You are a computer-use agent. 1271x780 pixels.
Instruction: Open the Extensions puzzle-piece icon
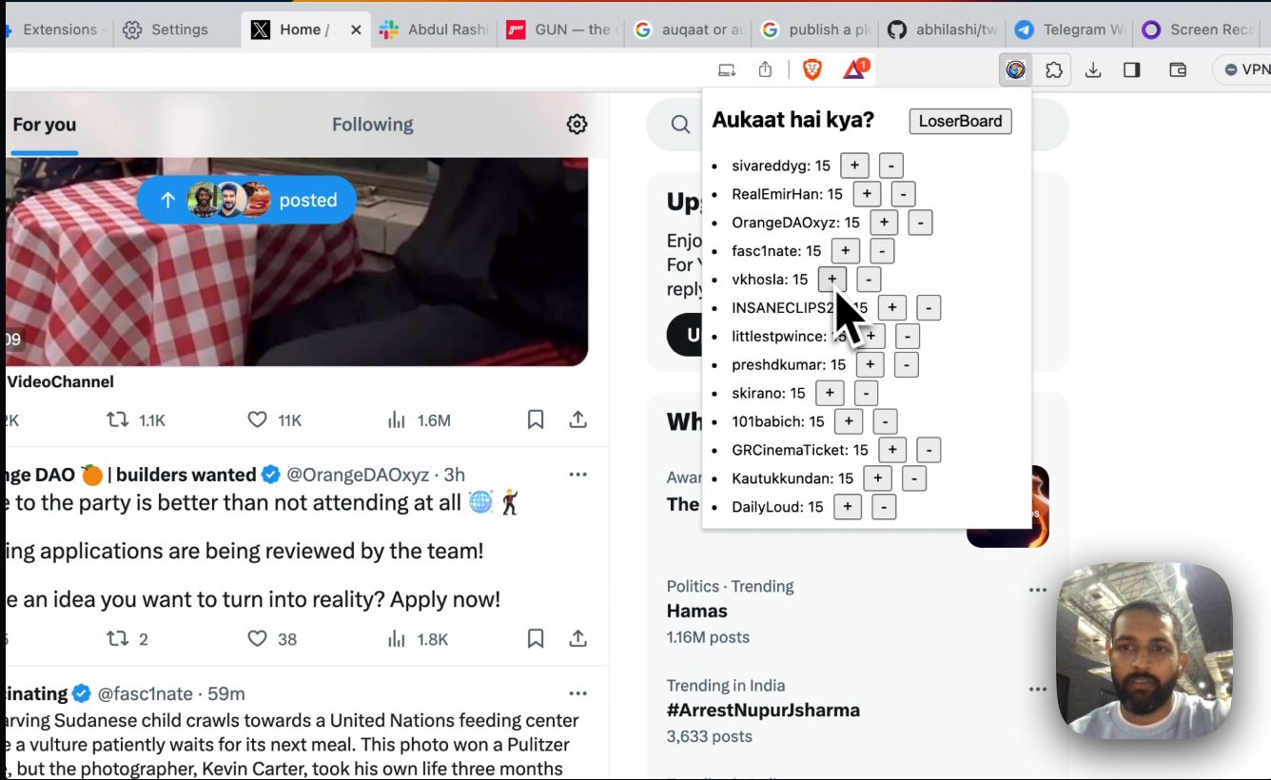[1054, 69]
